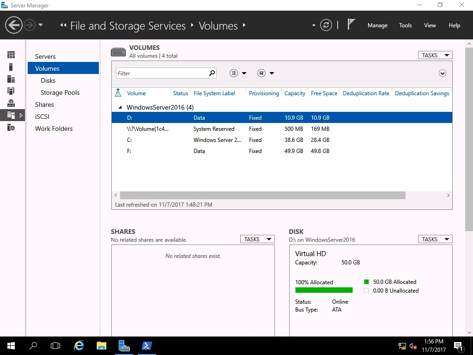Select Storage Pools in the navigation pane
This screenshot has width=473, height=355.
click(x=60, y=92)
